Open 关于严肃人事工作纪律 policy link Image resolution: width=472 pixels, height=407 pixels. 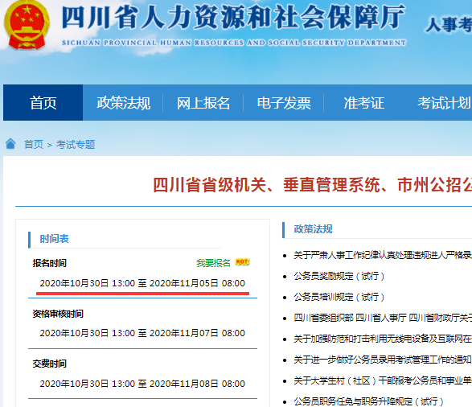click(x=383, y=255)
